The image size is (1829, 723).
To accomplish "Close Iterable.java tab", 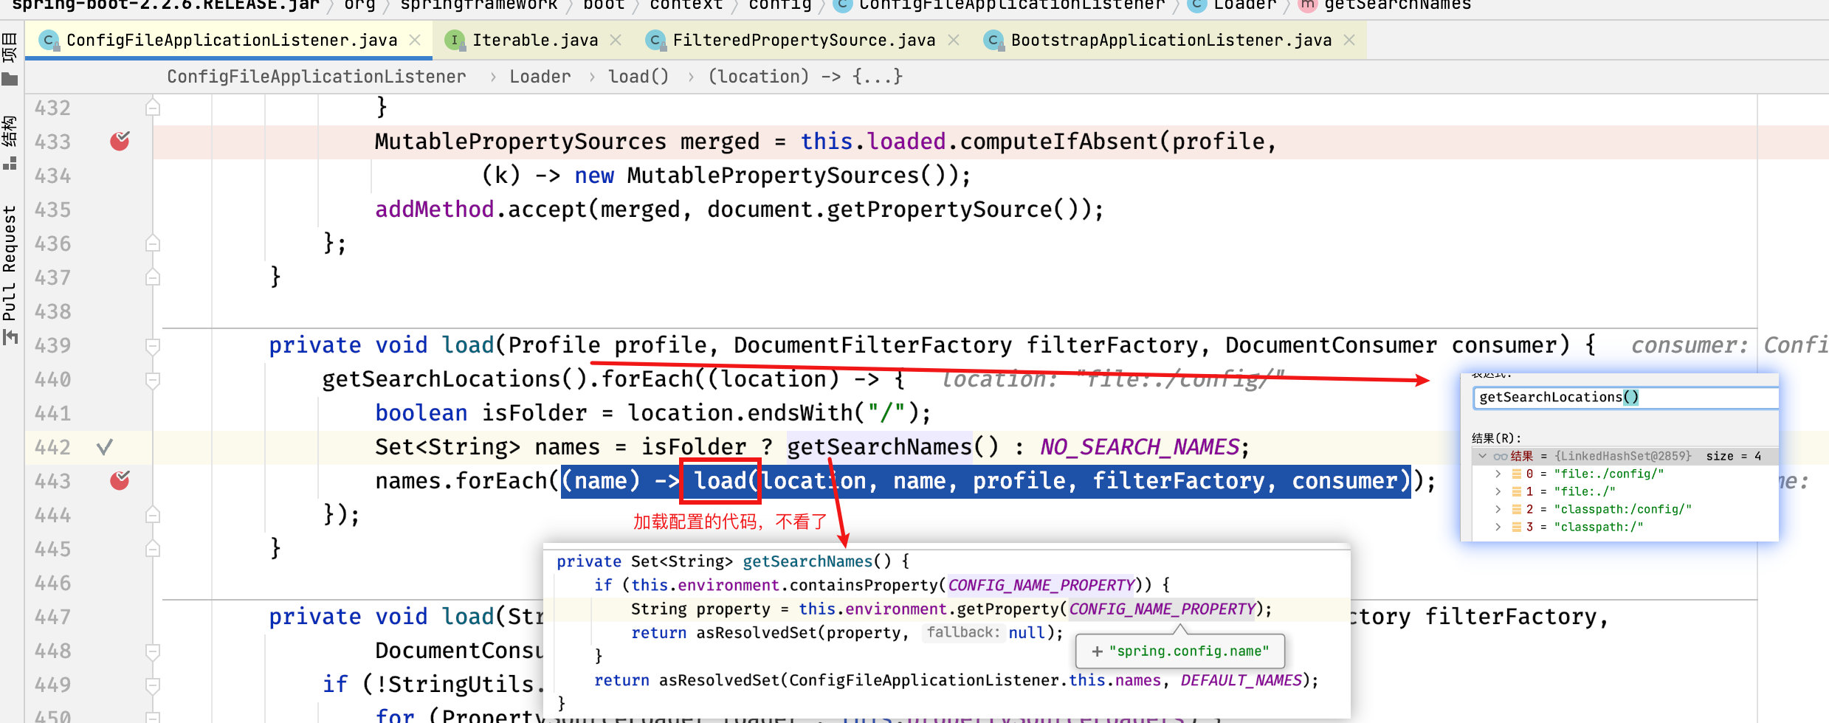I will click(x=616, y=40).
